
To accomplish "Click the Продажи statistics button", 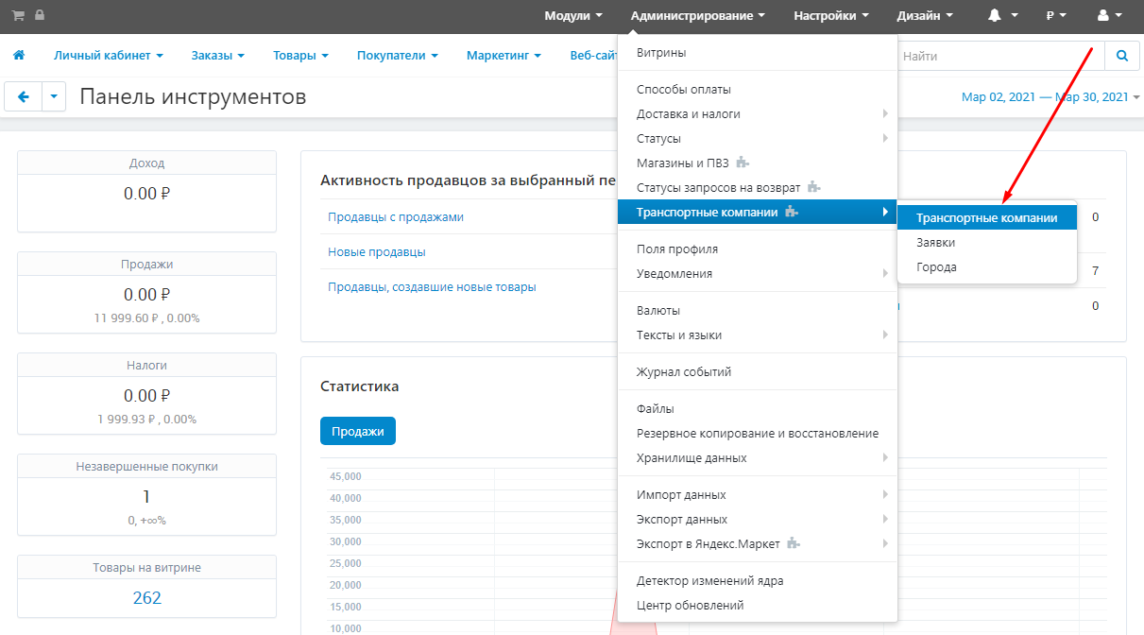I will pyautogui.click(x=357, y=431).
